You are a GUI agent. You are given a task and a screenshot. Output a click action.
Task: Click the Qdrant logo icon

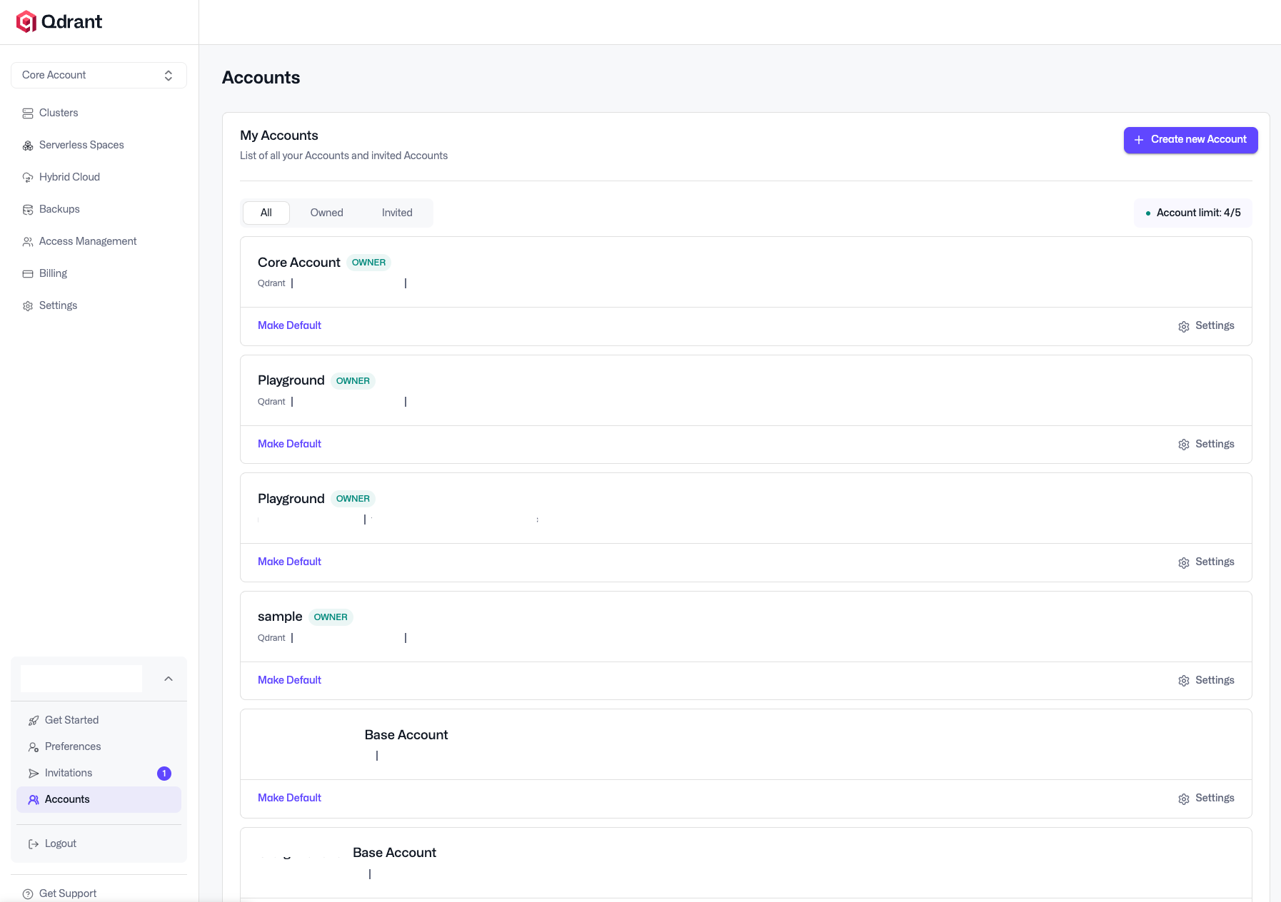(x=26, y=22)
